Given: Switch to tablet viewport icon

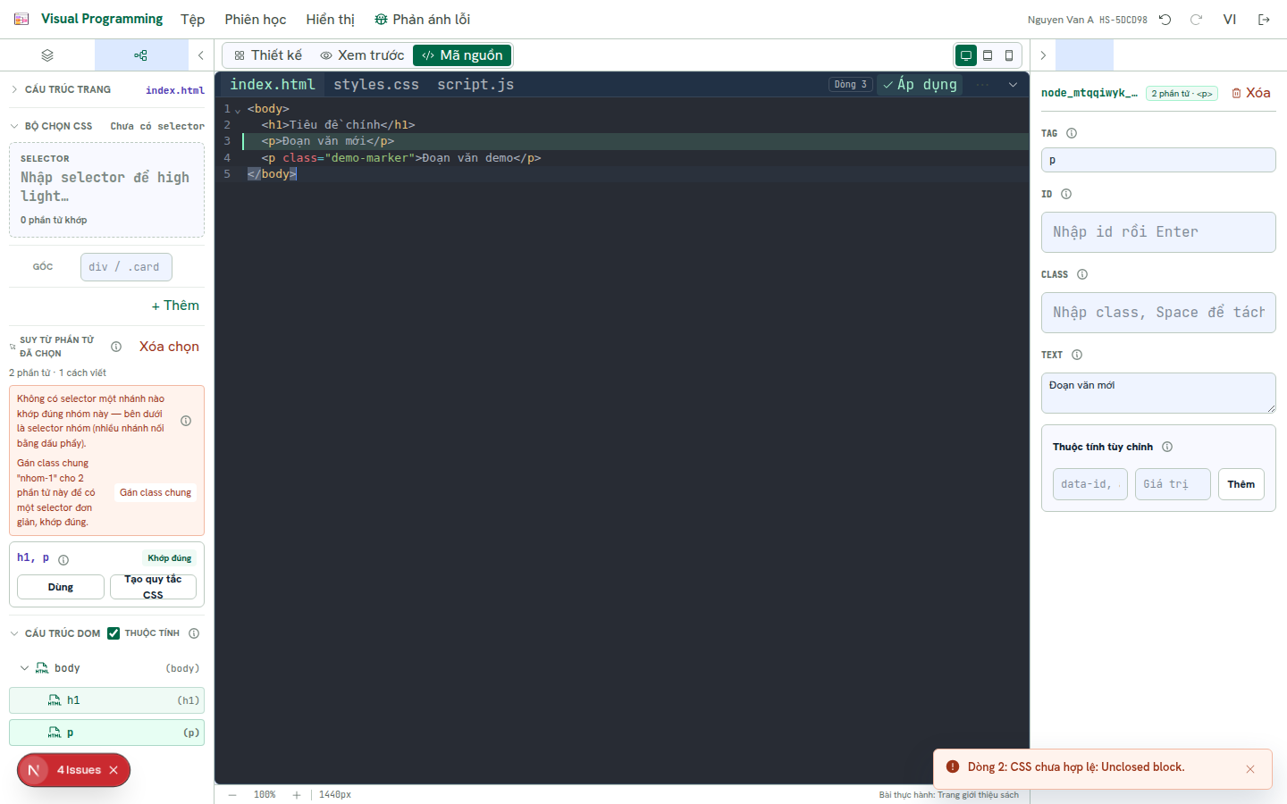Looking at the screenshot, I should click(988, 55).
